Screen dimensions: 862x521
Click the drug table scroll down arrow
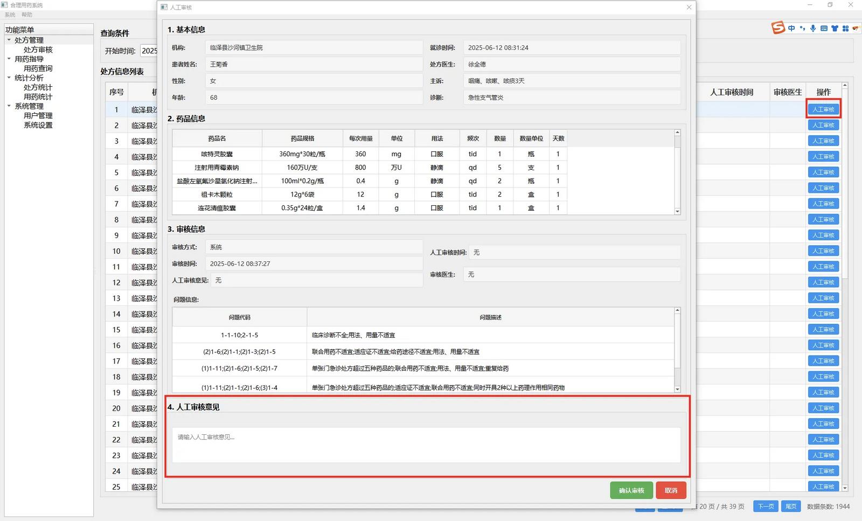click(677, 211)
